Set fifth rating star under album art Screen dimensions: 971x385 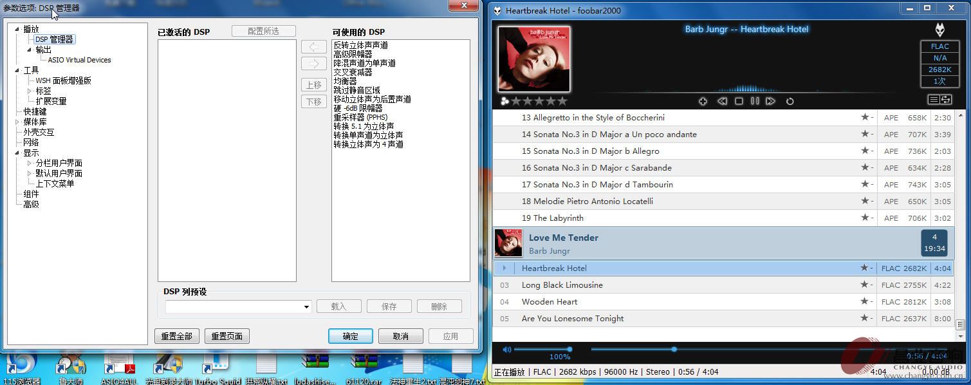(562, 101)
